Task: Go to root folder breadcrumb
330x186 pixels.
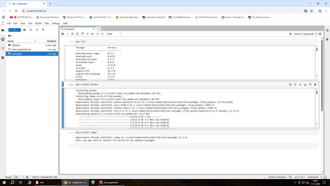Action: pyautogui.click(x=10, y=36)
